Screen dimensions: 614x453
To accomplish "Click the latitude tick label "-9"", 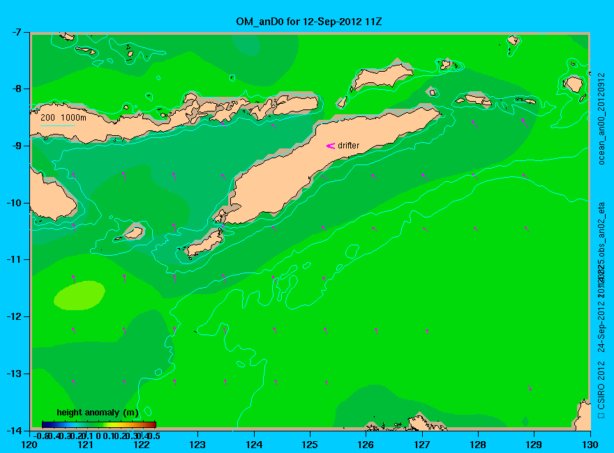I will point(15,146).
